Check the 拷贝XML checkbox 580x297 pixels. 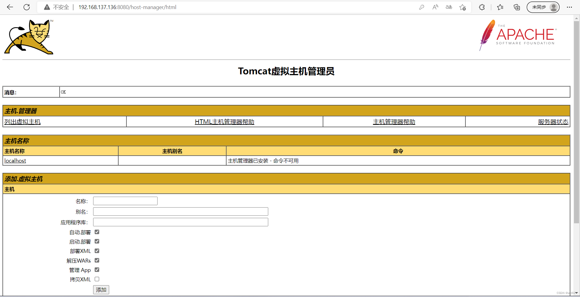coord(97,279)
